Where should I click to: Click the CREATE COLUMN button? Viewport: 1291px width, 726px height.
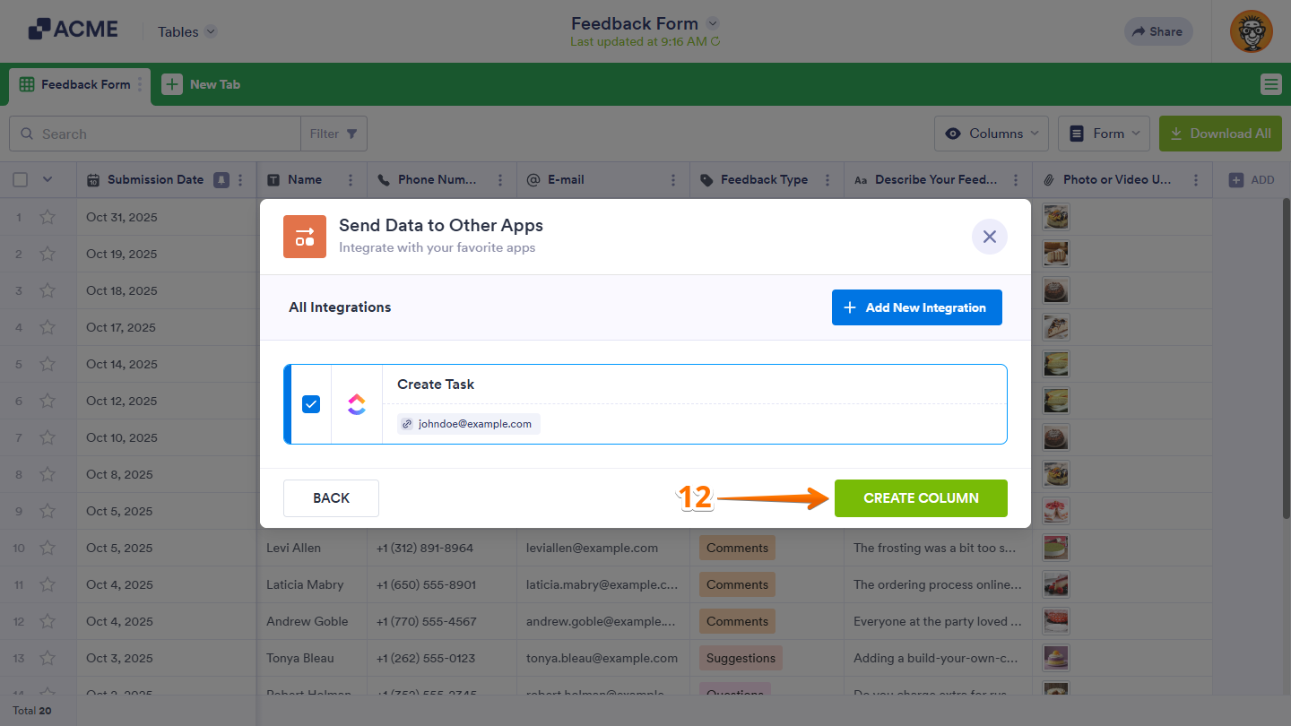pyautogui.click(x=921, y=497)
